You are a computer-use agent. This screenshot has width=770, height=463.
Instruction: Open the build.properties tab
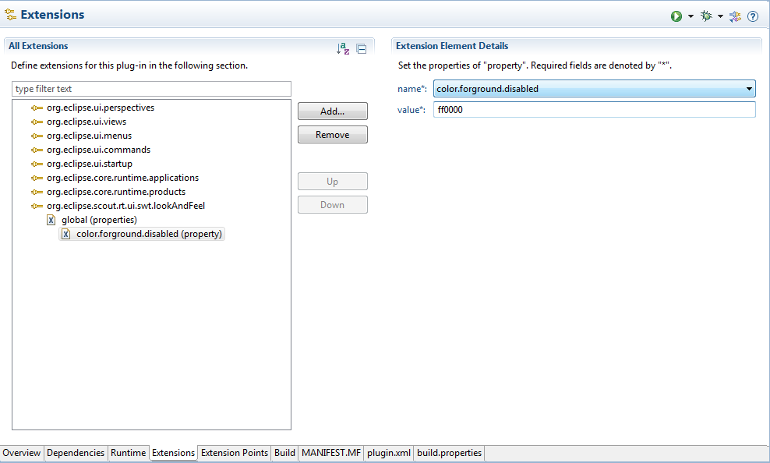coord(450,453)
